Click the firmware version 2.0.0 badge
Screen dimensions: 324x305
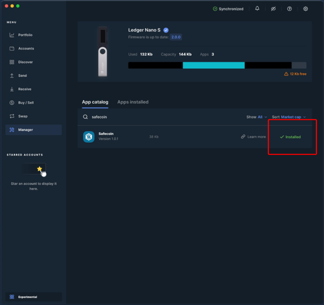pos(176,37)
